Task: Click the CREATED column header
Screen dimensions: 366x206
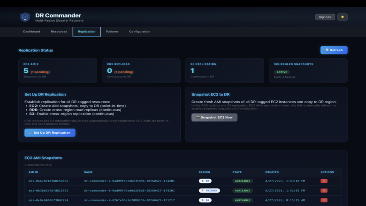Action: (x=272, y=172)
